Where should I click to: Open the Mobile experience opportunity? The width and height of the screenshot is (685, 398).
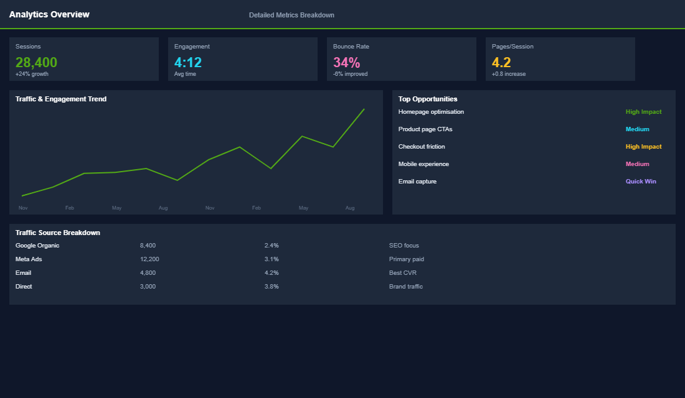tap(423, 164)
